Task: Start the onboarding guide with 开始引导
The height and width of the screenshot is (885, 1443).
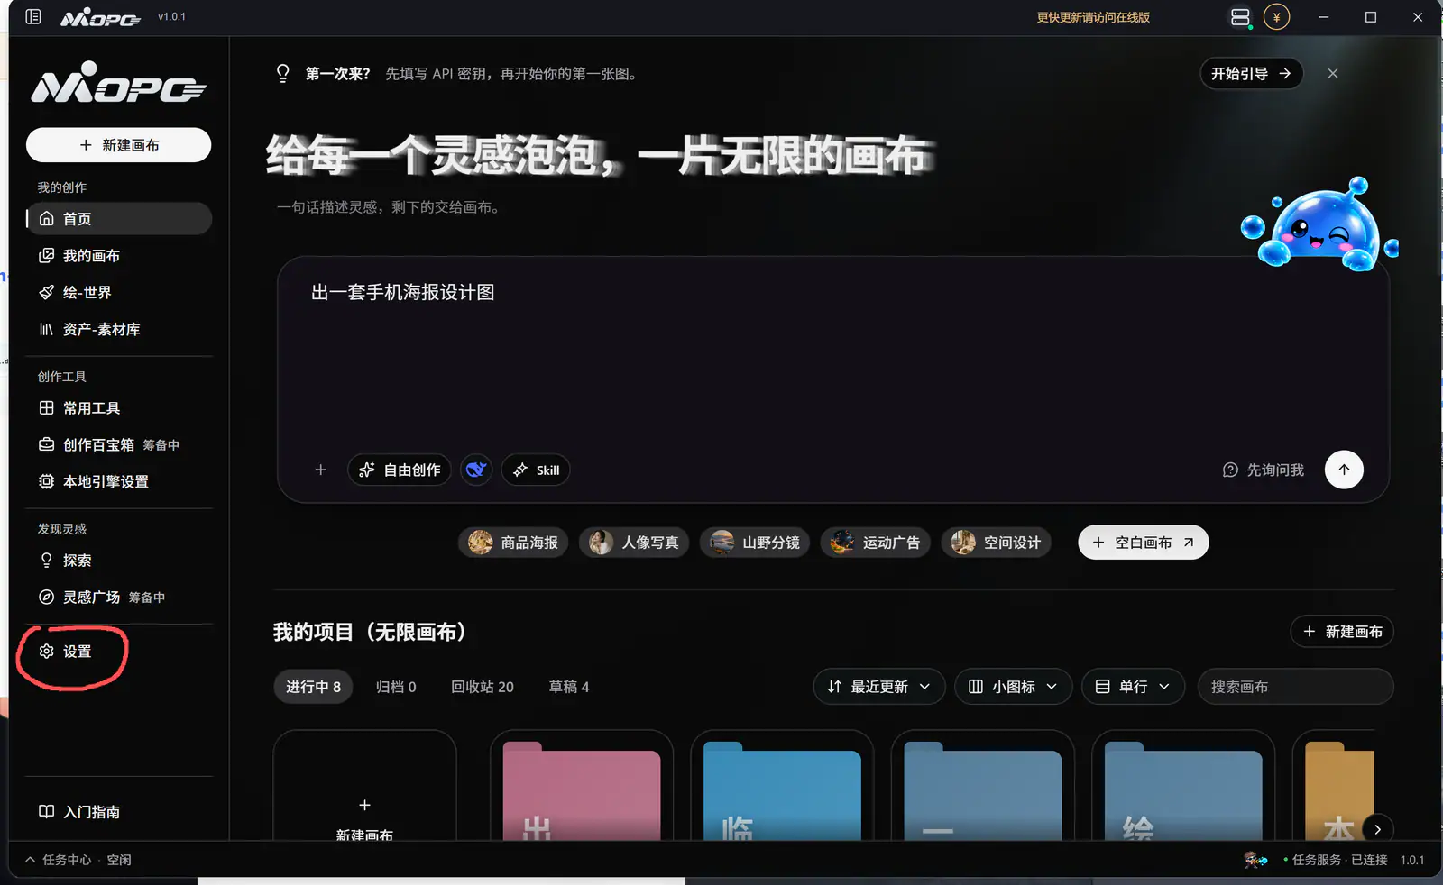Action: tap(1251, 73)
